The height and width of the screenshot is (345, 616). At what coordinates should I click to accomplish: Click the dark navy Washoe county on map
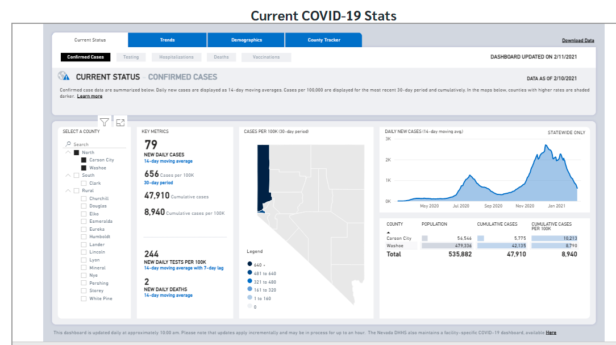263,176
